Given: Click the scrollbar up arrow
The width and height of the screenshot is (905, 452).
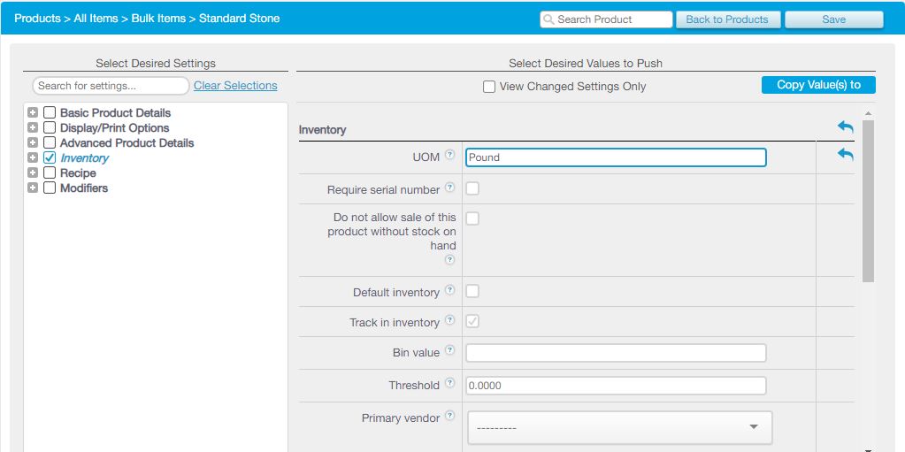Looking at the screenshot, I should tap(868, 114).
